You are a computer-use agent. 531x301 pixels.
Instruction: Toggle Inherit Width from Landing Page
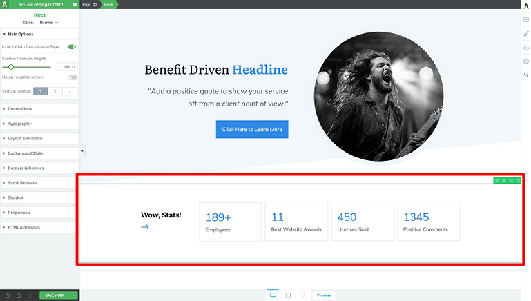73,47
